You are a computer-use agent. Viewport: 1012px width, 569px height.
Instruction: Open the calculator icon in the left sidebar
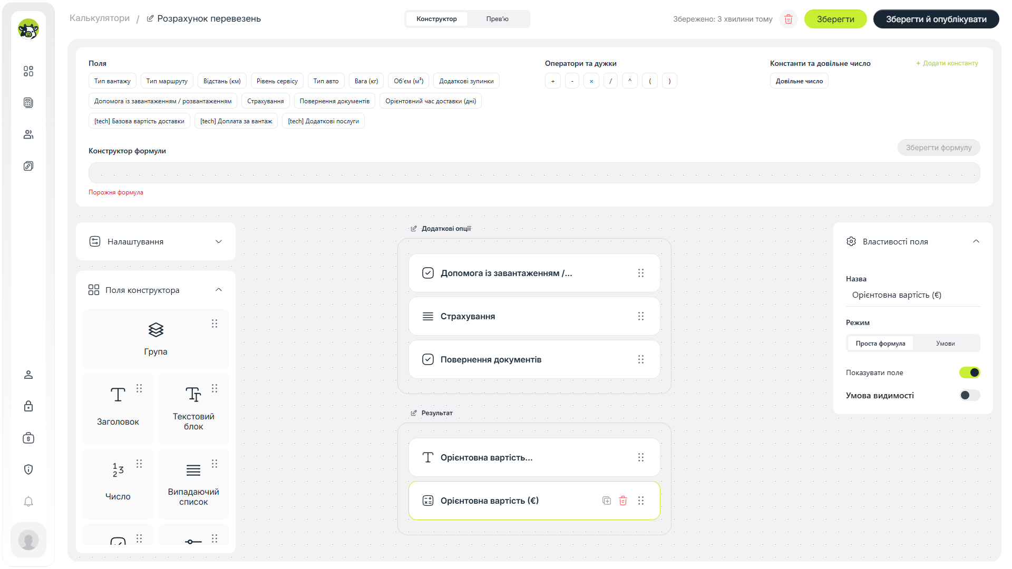(28, 103)
